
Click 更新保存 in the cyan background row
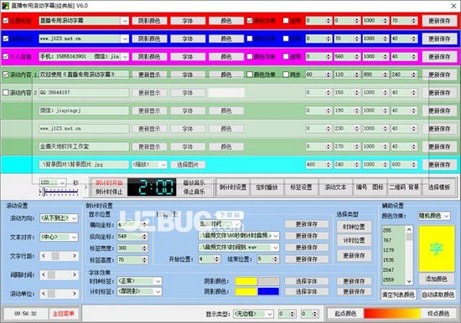(x=439, y=165)
